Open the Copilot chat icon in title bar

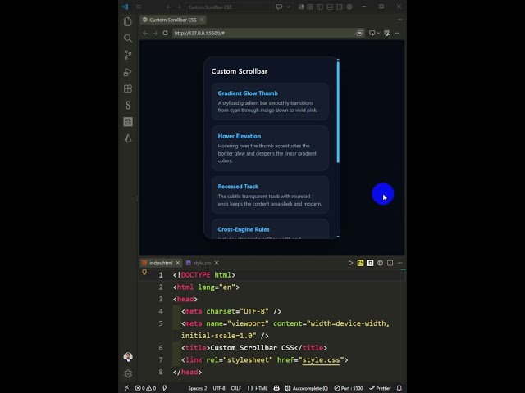[279, 7]
